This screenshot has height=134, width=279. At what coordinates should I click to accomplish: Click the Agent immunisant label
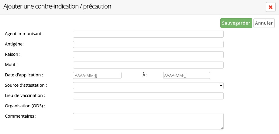[x=24, y=34]
